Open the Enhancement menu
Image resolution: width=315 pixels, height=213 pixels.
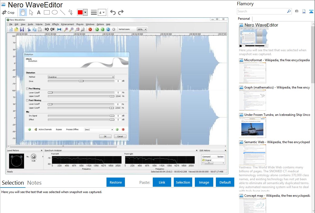68,24
